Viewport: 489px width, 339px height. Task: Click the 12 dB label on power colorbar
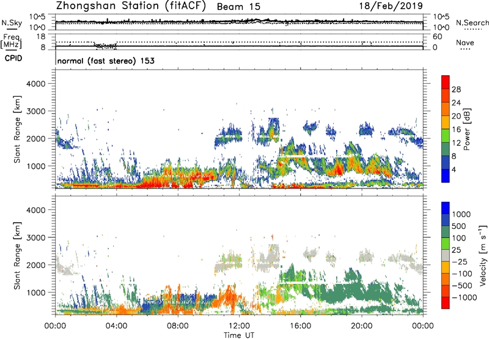456,143
